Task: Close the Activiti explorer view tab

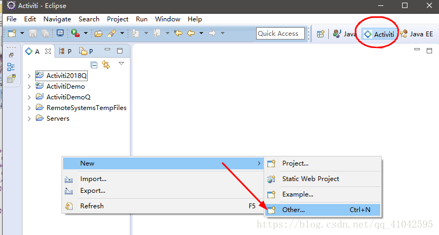Action: coord(48,51)
